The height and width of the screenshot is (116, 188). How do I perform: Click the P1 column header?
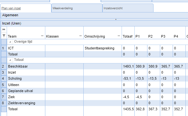[x=138, y=36]
